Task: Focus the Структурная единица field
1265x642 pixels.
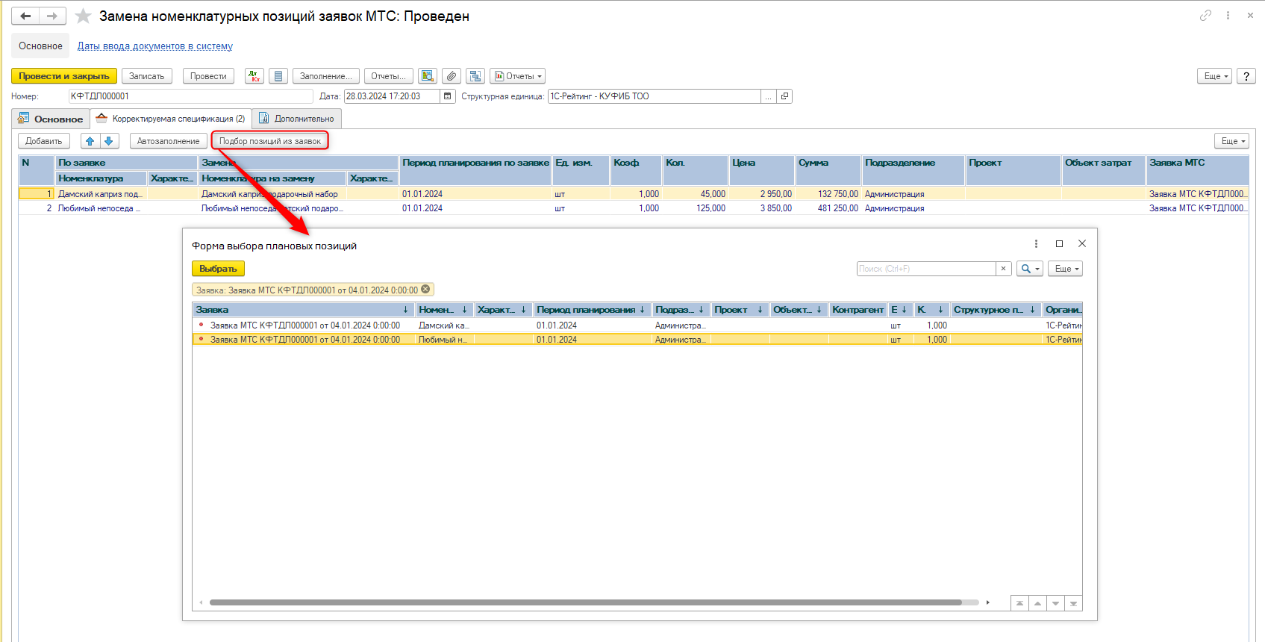Action: click(655, 96)
